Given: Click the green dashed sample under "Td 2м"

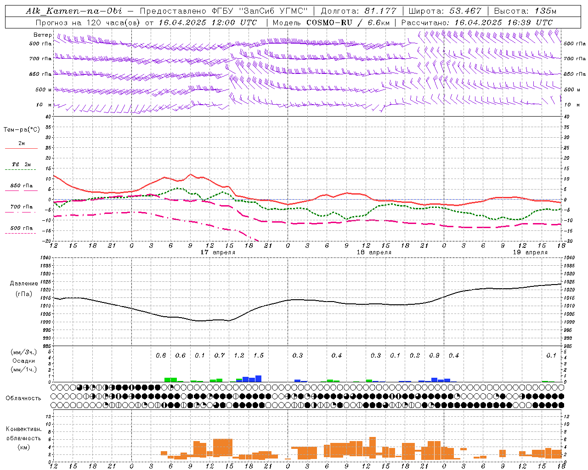Looking at the screenshot, I should (x=21, y=170).
